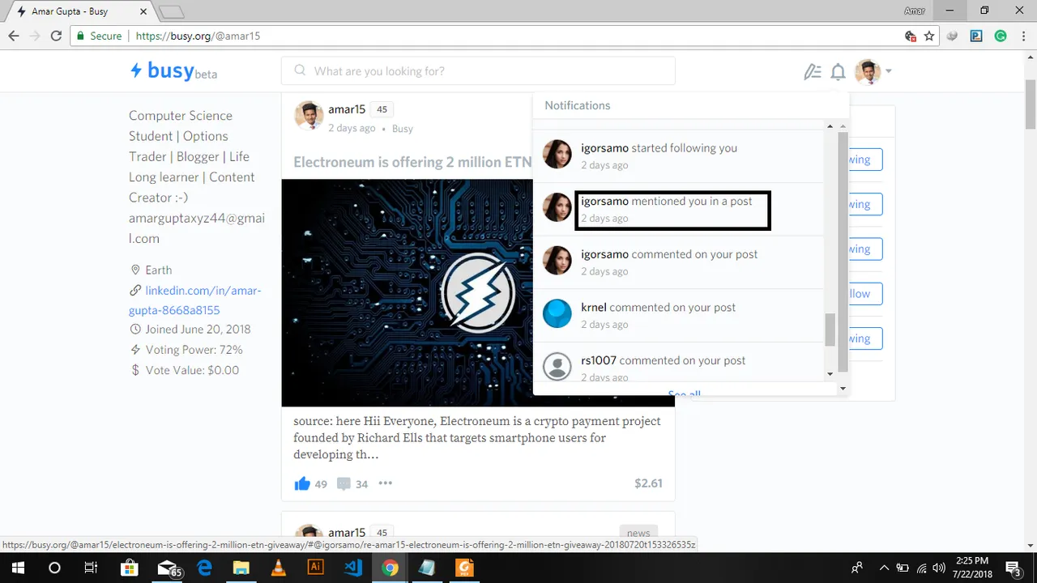The image size is (1037, 583).
Task: Click the search magnifier icon
Action: pyautogui.click(x=300, y=70)
